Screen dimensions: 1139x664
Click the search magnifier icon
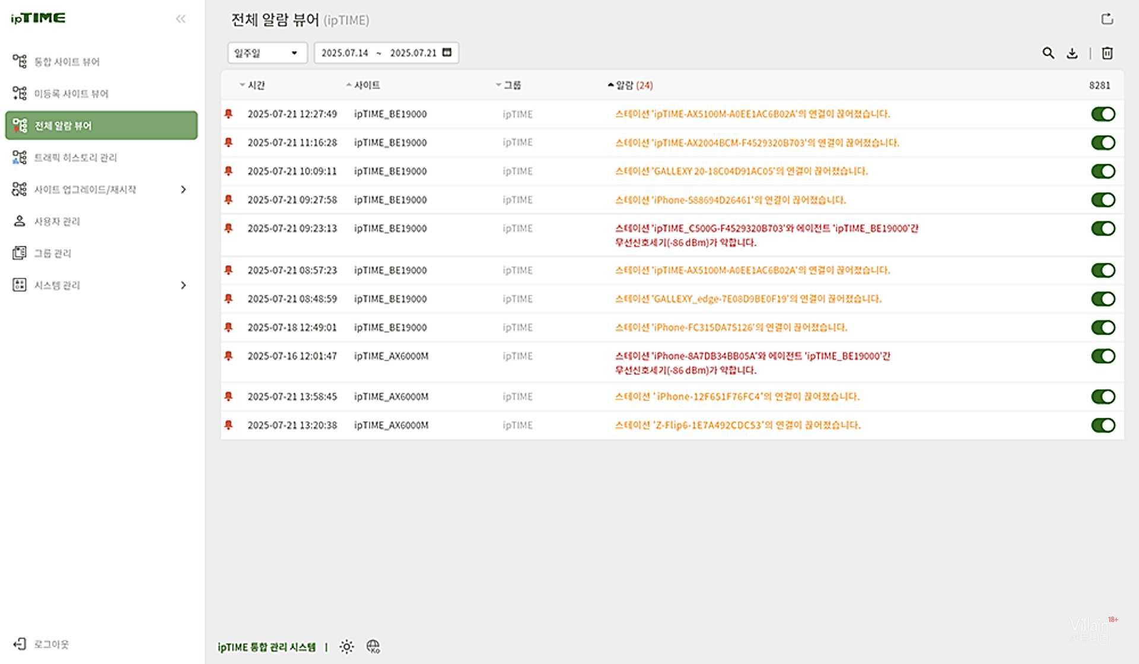coord(1048,53)
